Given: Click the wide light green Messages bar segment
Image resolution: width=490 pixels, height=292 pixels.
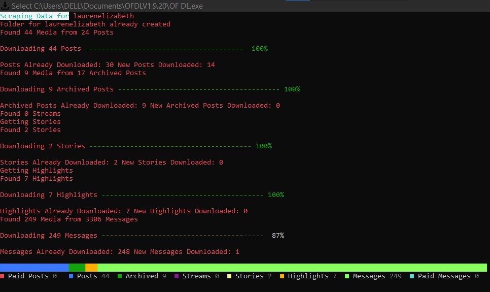Looking at the screenshot, I should pyautogui.click(x=292, y=267).
